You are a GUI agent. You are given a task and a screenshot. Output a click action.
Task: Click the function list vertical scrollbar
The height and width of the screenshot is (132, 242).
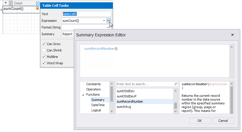pyautogui.click(x=175, y=105)
